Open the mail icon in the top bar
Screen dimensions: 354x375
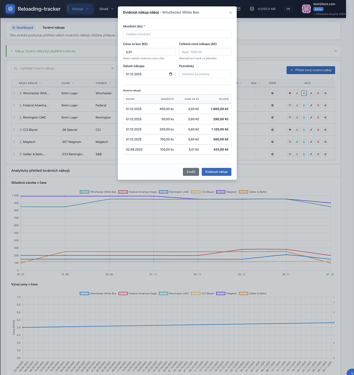coord(238,9)
